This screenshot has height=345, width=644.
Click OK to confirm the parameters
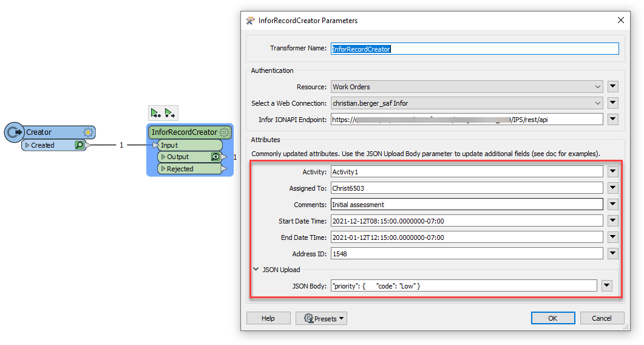tap(552, 318)
